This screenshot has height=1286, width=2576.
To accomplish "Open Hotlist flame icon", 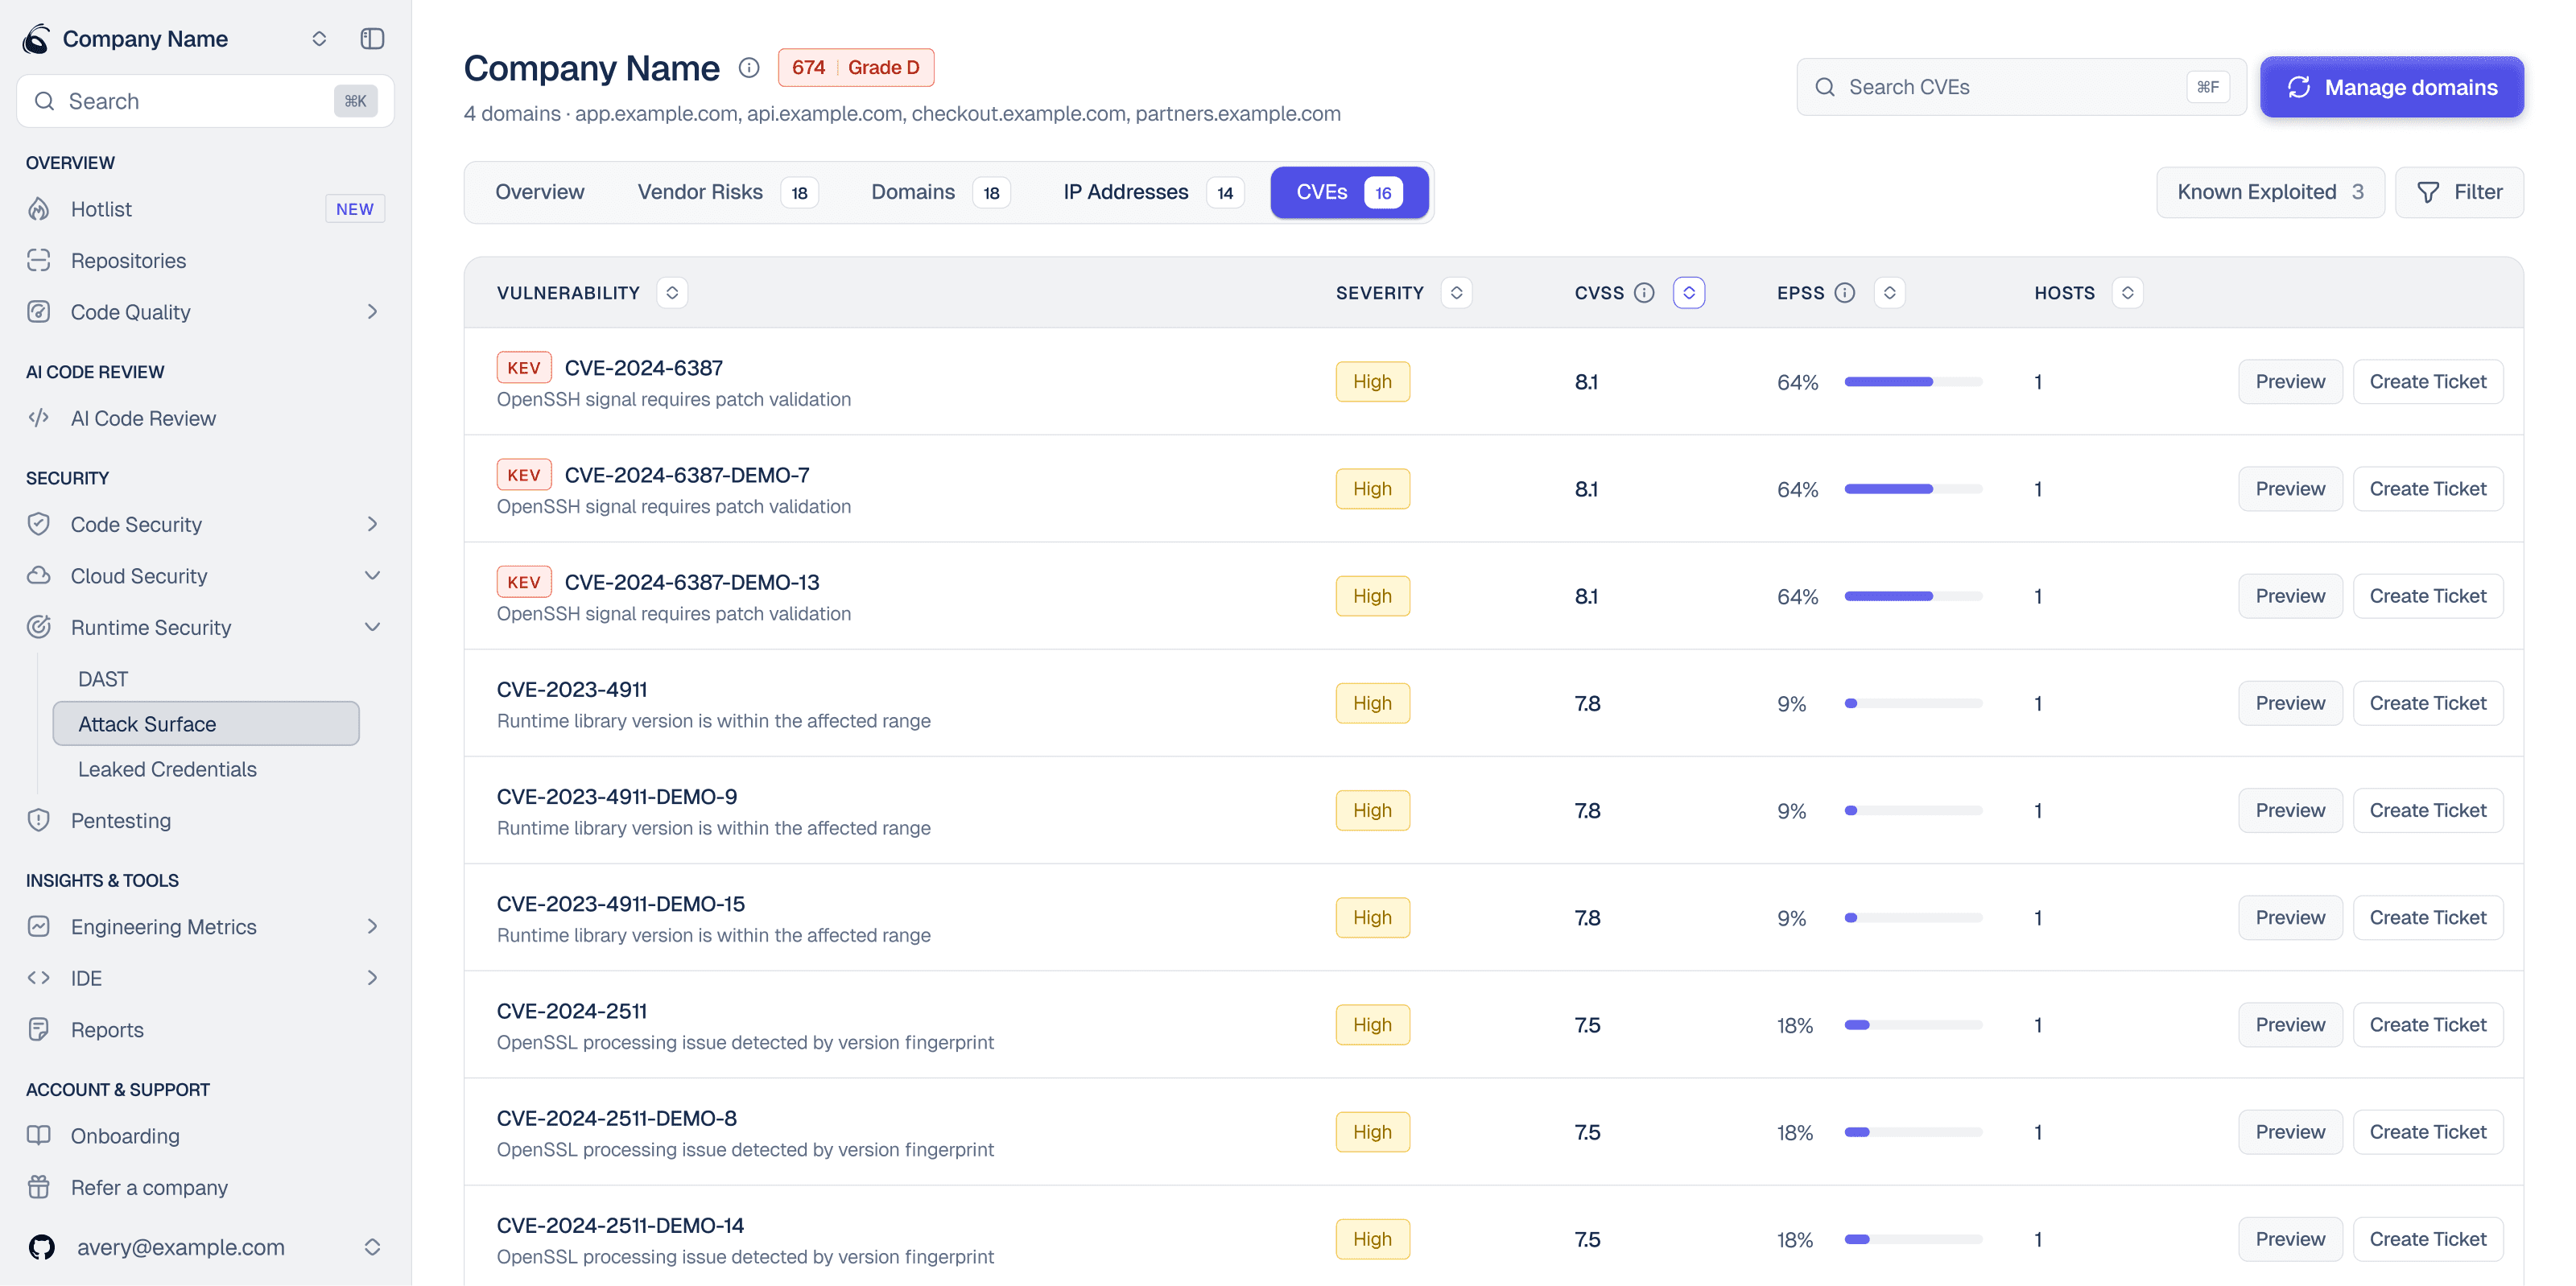I will tap(39, 209).
